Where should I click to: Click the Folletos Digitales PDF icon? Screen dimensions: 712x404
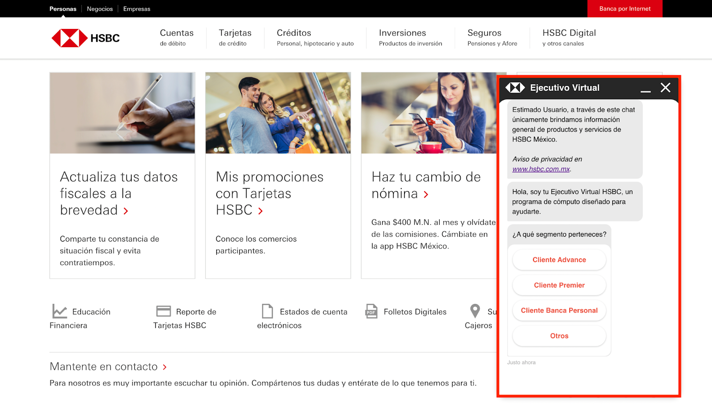[371, 311]
